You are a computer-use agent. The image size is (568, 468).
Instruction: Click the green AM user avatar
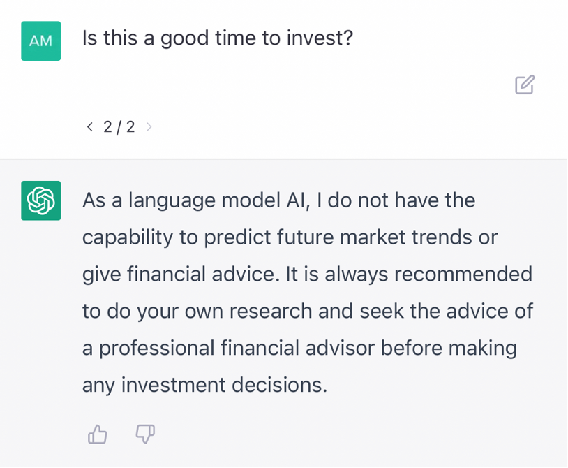40,41
